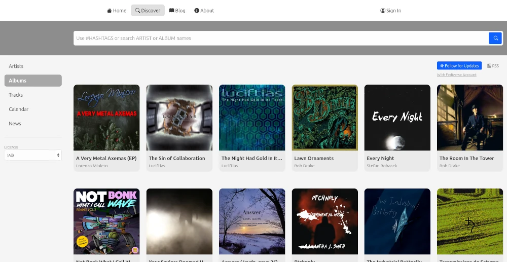Click Follow for Updates button
The width and height of the screenshot is (507, 262).
tap(459, 66)
